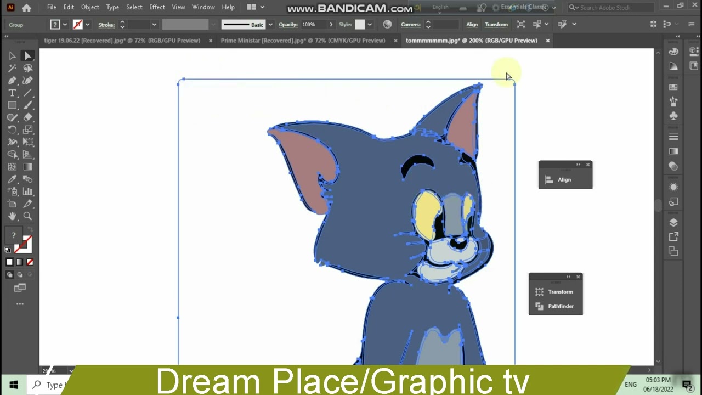The image size is (702, 395).
Task: Open the Effect menu
Action: pos(157,7)
